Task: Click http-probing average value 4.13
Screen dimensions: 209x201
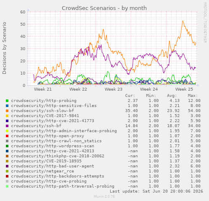Action: click(175, 101)
